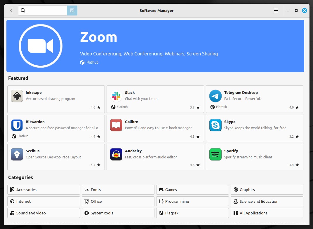Viewport: 313px width, 229px height.
Task: Click Slack's Flathub package icon
Action: [113, 107]
